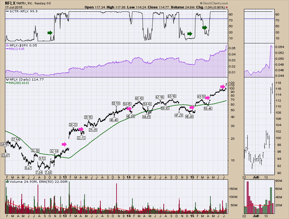The height and width of the screenshot is (219, 289).
Task: Click the 35.55 high price label
Action: pyautogui.click(x=88, y=117)
